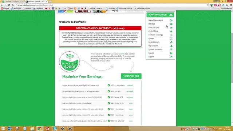Click the browser home button
This screenshot has height=131, width=233.
[x=13, y=5]
